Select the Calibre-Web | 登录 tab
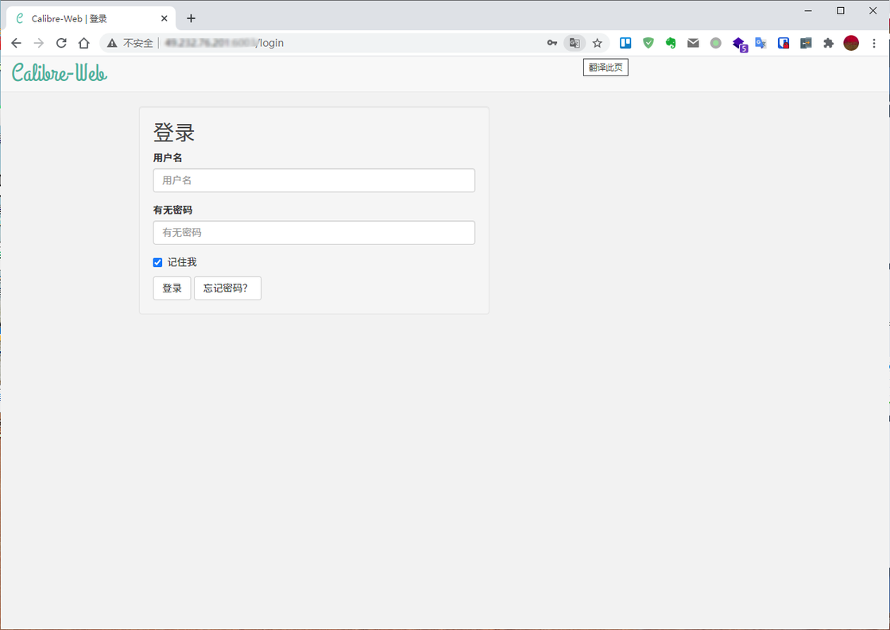This screenshot has height=630, width=890. 91,19
